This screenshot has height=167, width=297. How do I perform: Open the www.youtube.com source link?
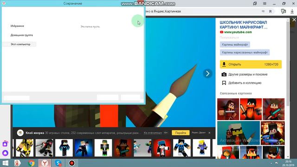[238, 32]
